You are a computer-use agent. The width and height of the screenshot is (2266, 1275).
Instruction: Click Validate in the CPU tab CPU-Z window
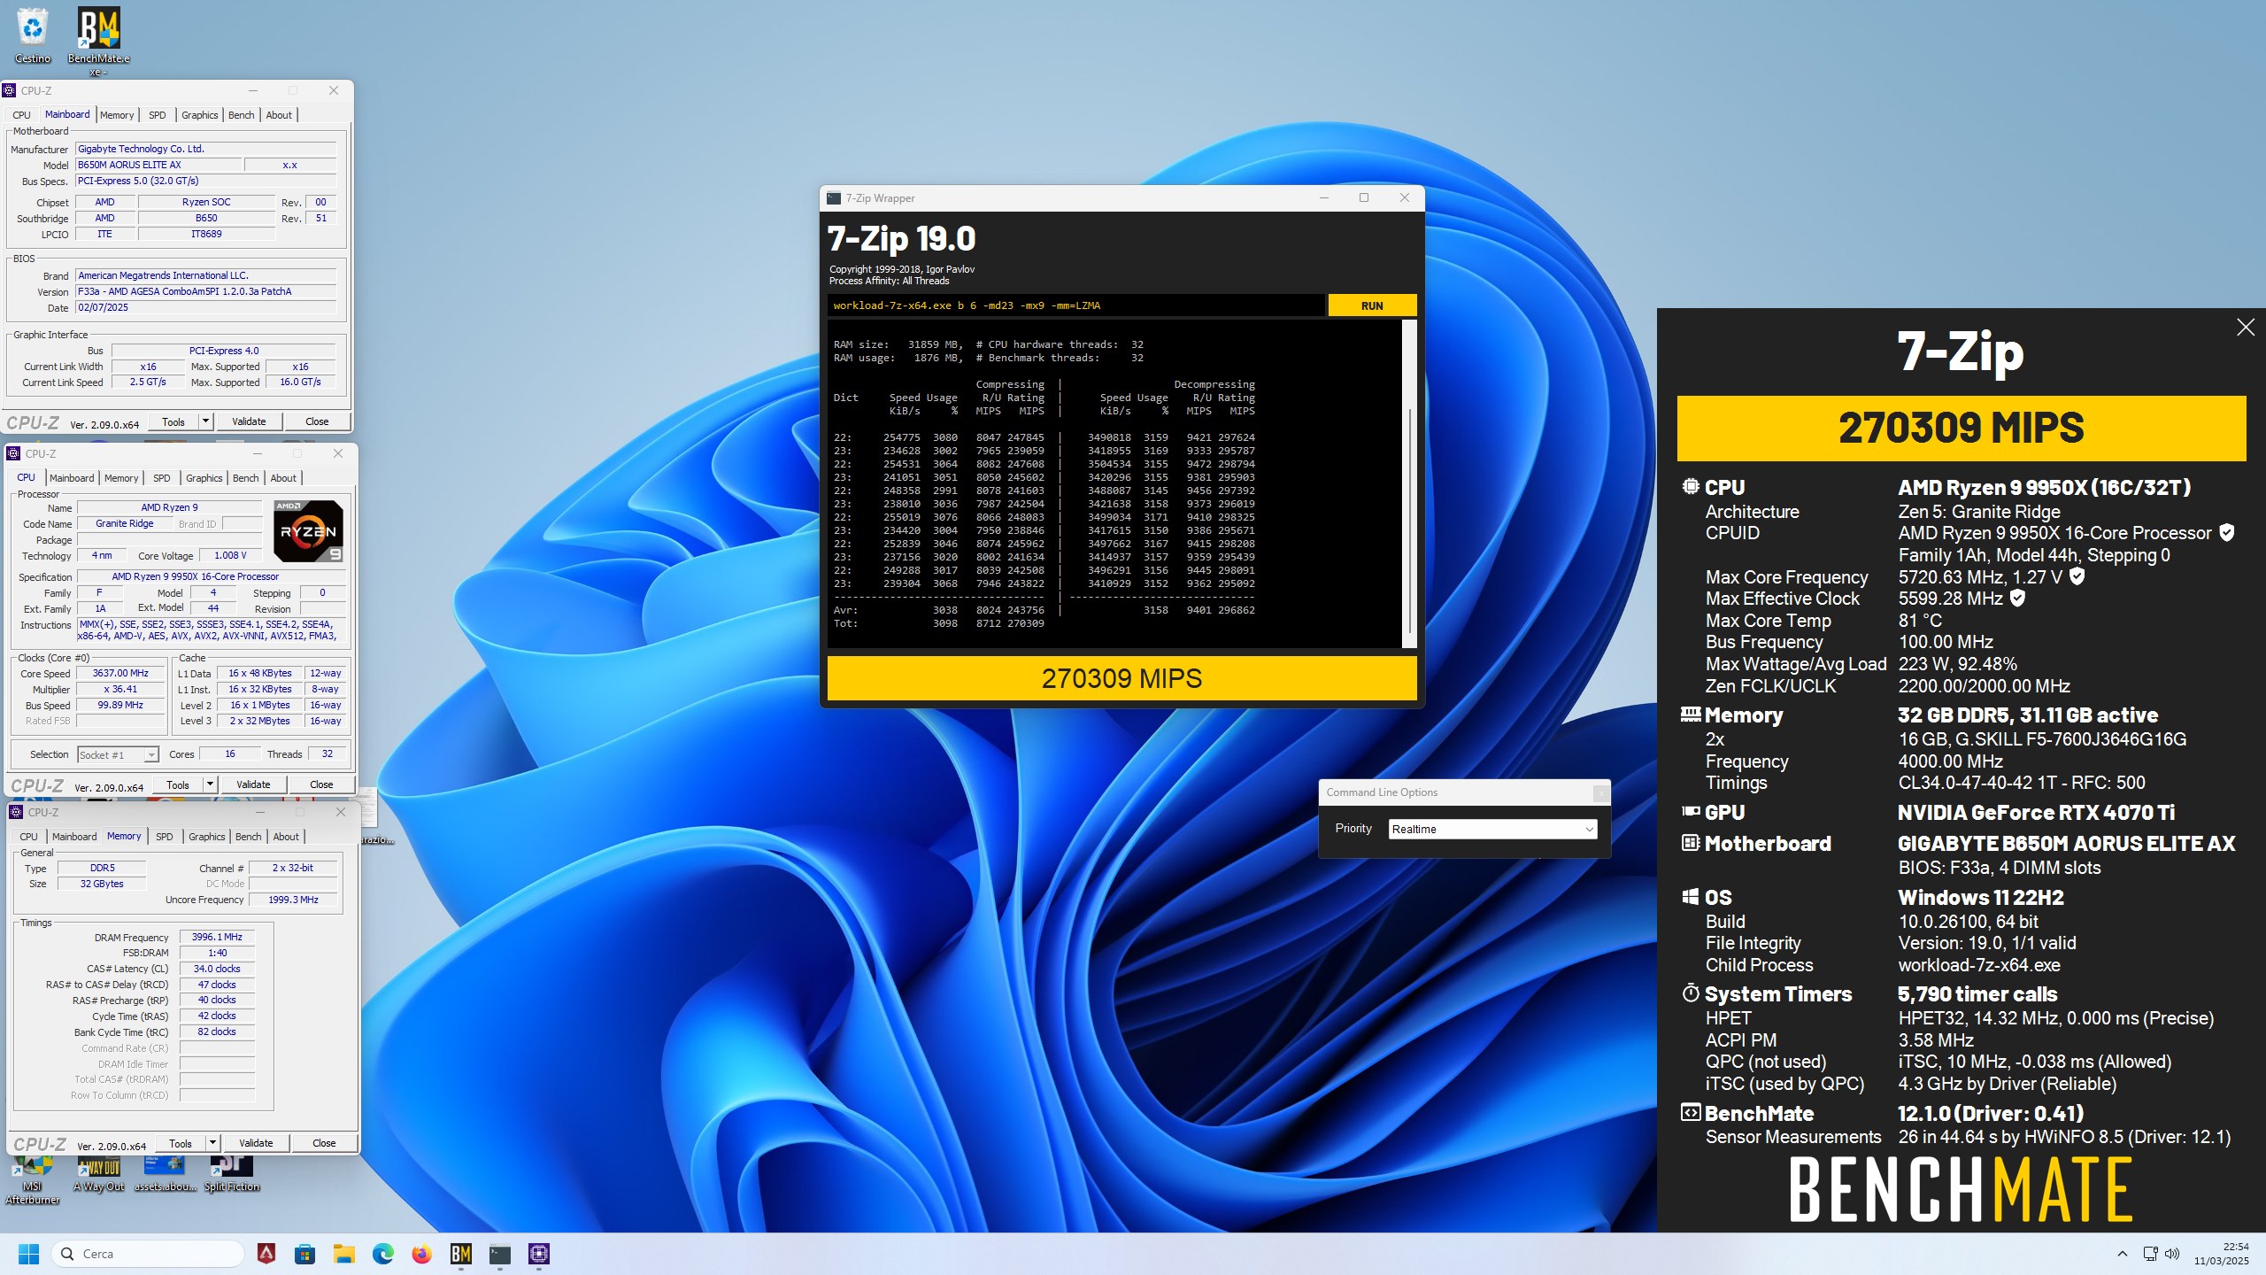coord(253,784)
